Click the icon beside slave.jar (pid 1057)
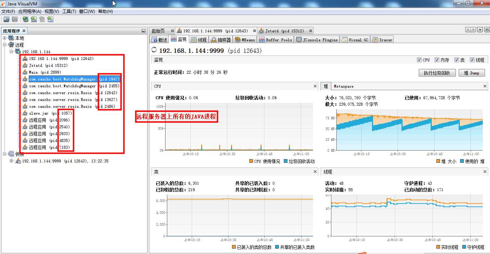 [x=25, y=113]
